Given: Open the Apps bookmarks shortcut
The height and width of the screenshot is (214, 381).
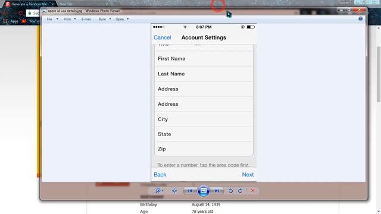Looking at the screenshot, I should click(x=11, y=21).
